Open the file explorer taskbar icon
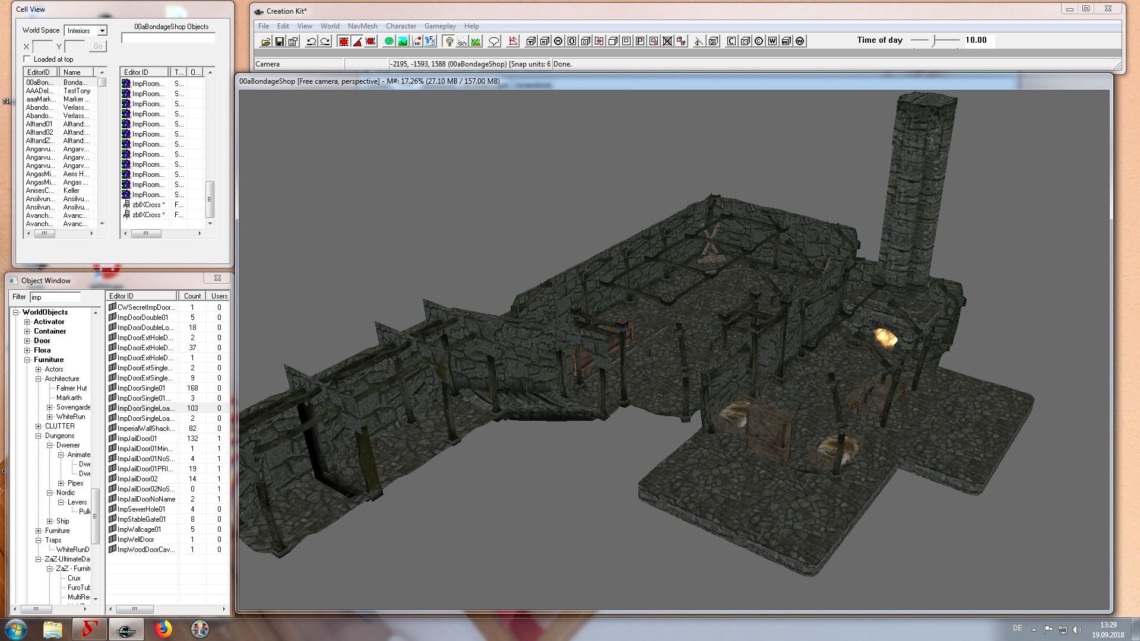The image size is (1140, 641). pos(52,629)
